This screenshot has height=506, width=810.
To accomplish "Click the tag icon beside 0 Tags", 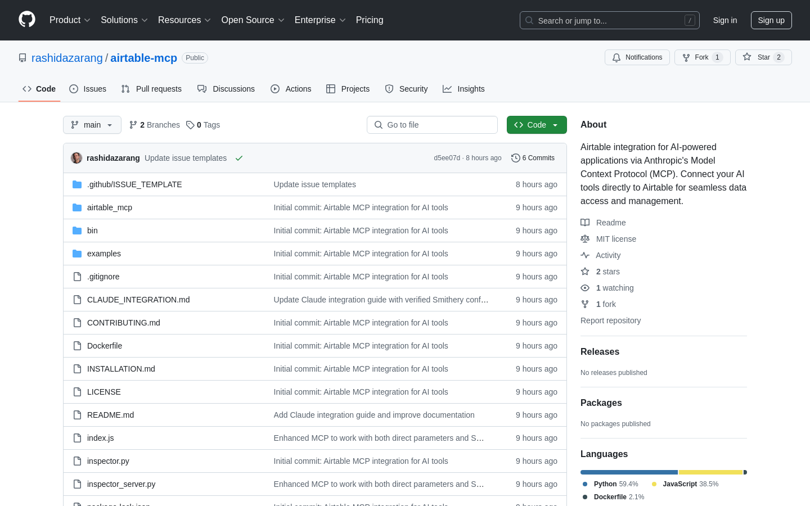I will click(190, 125).
